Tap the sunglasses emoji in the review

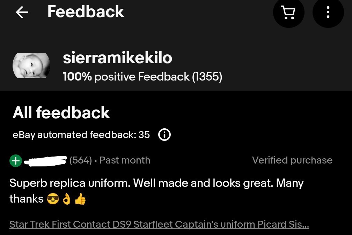point(53,199)
